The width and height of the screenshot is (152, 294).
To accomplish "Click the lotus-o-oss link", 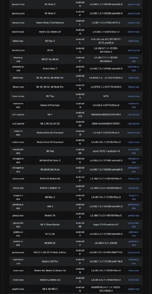I will [133, 96].
